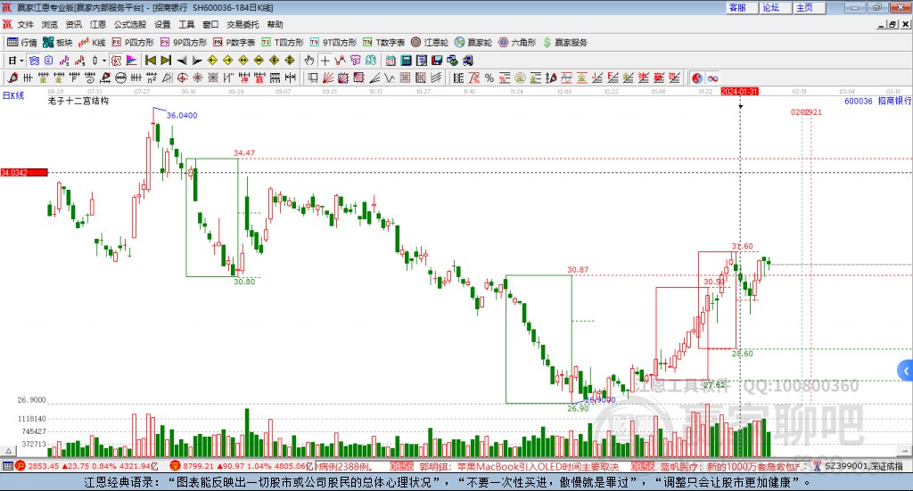Open the 资讯 menu
The height and width of the screenshot is (491, 913).
[73, 24]
